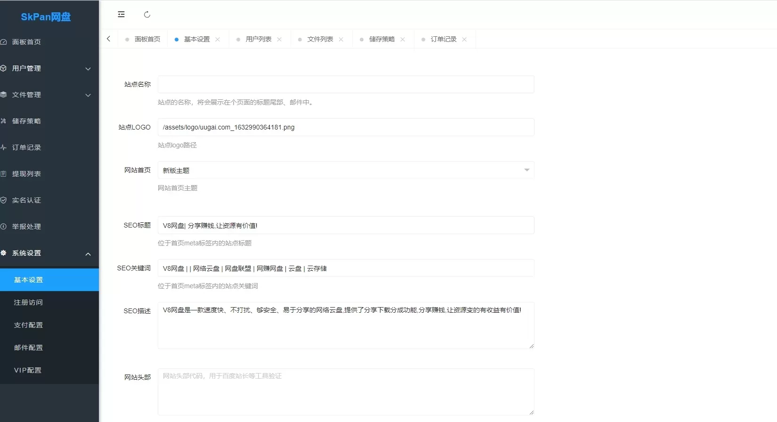Collapse the sidebar with the menu fold icon
This screenshot has height=422, width=777.
tap(121, 15)
